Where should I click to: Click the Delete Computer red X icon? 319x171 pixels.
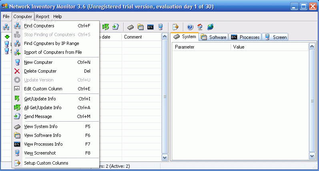click(17, 71)
